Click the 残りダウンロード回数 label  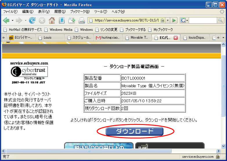[102, 108]
